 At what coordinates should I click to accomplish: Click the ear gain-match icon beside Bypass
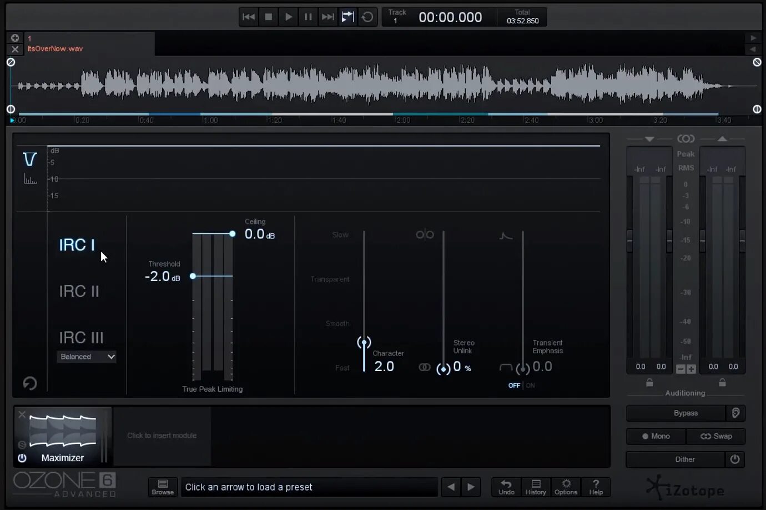[x=735, y=413]
